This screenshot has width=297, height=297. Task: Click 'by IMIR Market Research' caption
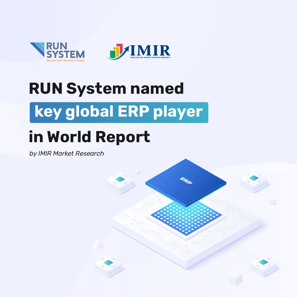pyautogui.click(x=67, y=153)
